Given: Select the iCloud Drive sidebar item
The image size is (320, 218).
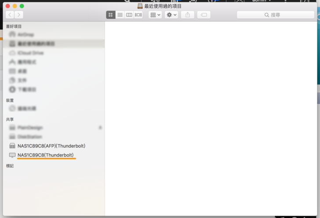Looking at the screenshot, I should [x=54, y=53].
